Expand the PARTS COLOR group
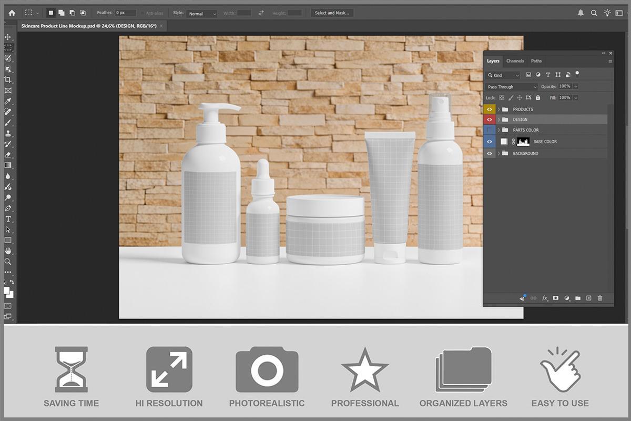The image size is (631, 421). [498, 130]
